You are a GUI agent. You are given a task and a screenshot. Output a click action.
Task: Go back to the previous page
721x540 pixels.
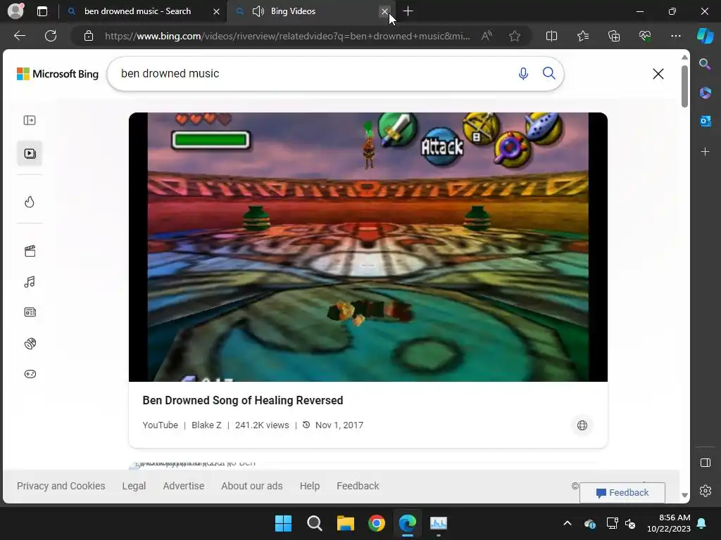click(20, 36)
